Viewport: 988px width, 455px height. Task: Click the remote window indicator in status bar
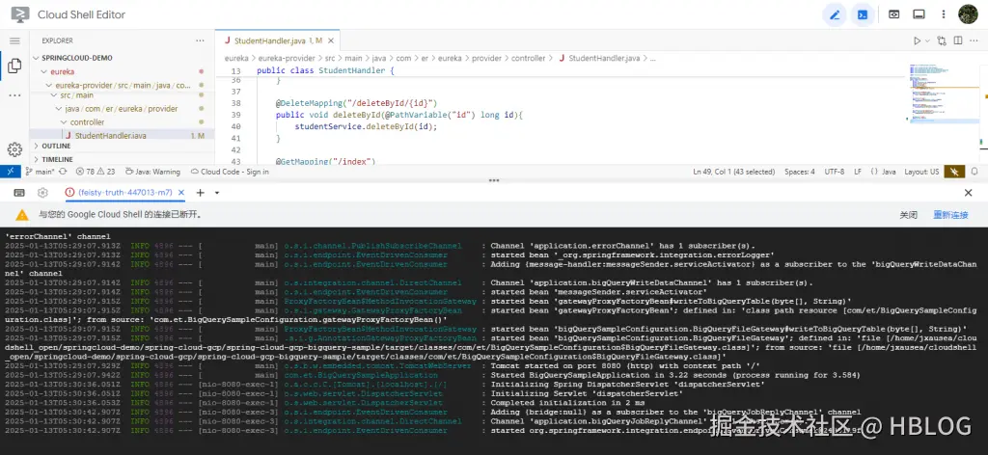coord(11,172)
